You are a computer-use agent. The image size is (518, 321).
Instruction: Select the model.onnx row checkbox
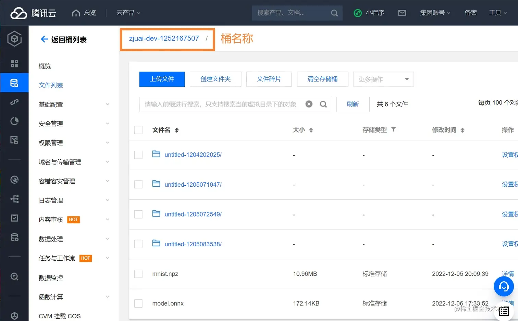[138, 304]
